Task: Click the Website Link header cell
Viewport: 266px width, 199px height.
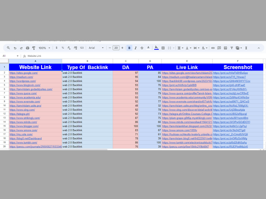Action: pos(35,67)
